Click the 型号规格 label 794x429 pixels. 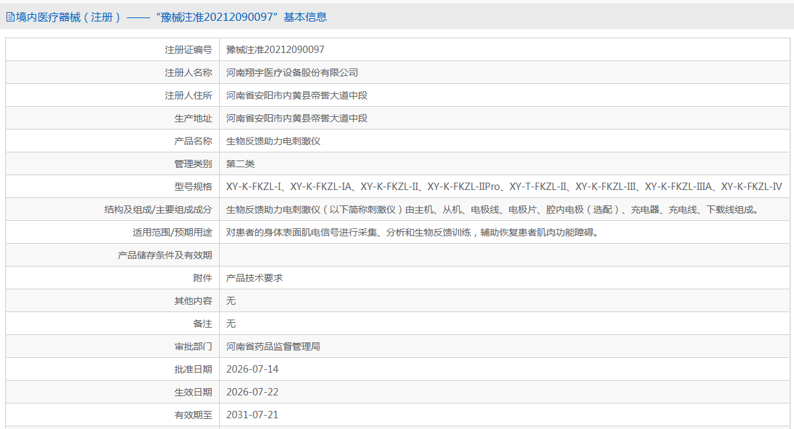(x=193, y=187)
